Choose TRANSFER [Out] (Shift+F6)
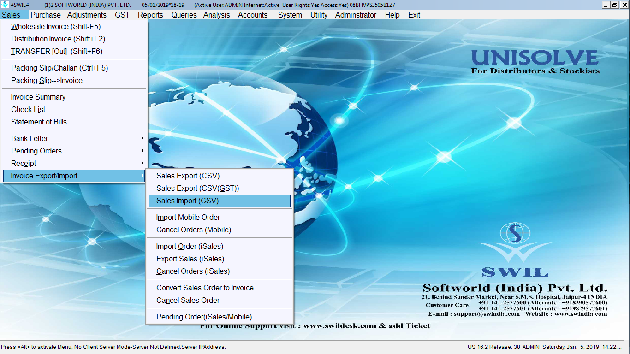Image resolution: width=630 pixels, height=354 pixels. 74,52
